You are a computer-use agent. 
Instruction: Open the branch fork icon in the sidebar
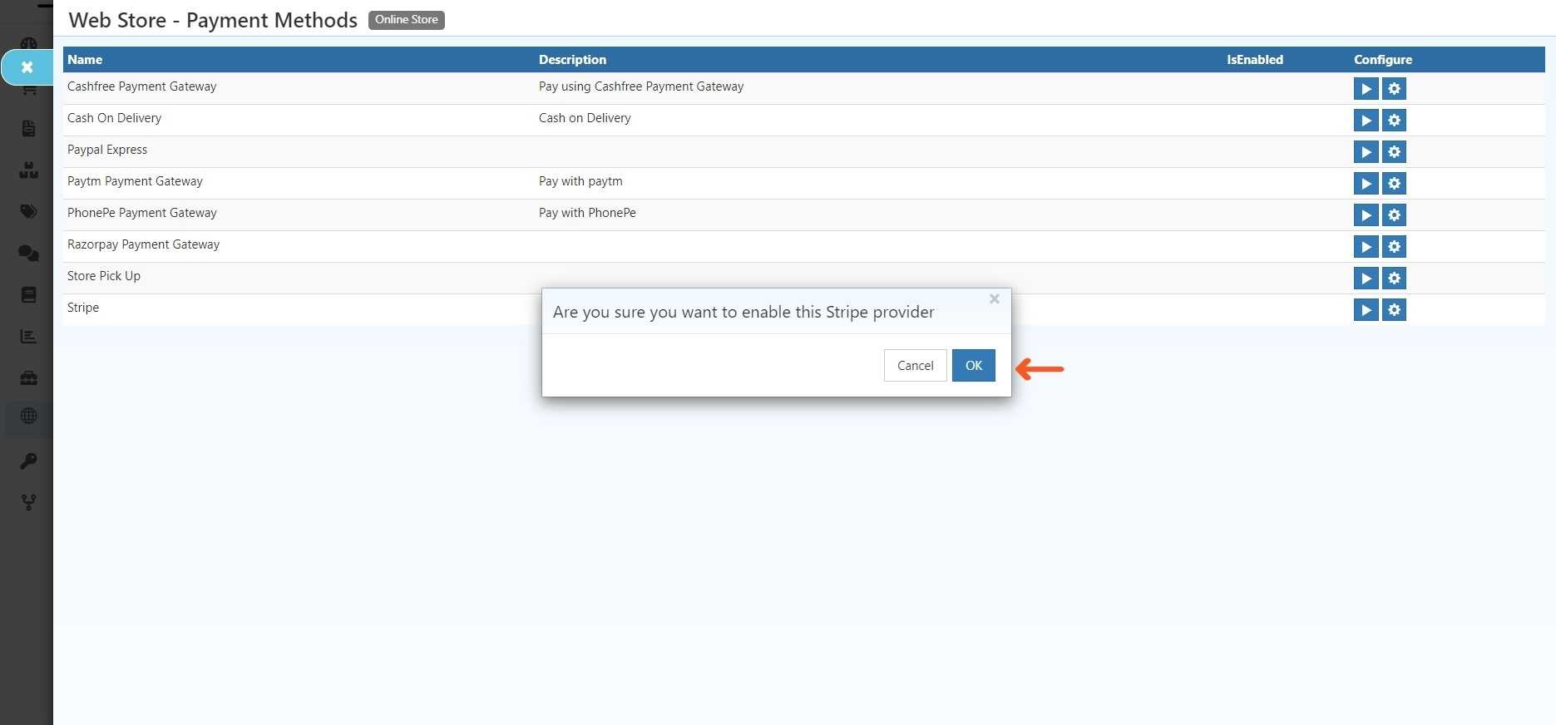click(28, 502)
